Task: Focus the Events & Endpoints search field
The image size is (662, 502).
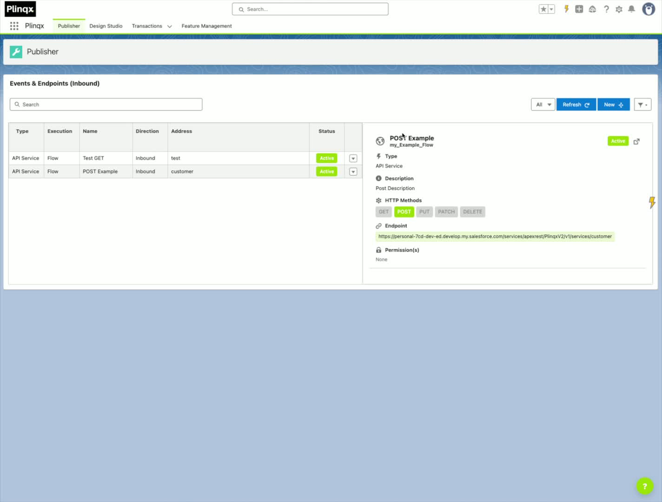Action: 106,105
